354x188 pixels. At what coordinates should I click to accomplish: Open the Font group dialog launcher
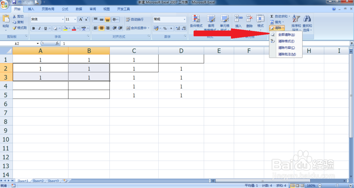pyautogui.click(x=89, y=36)
